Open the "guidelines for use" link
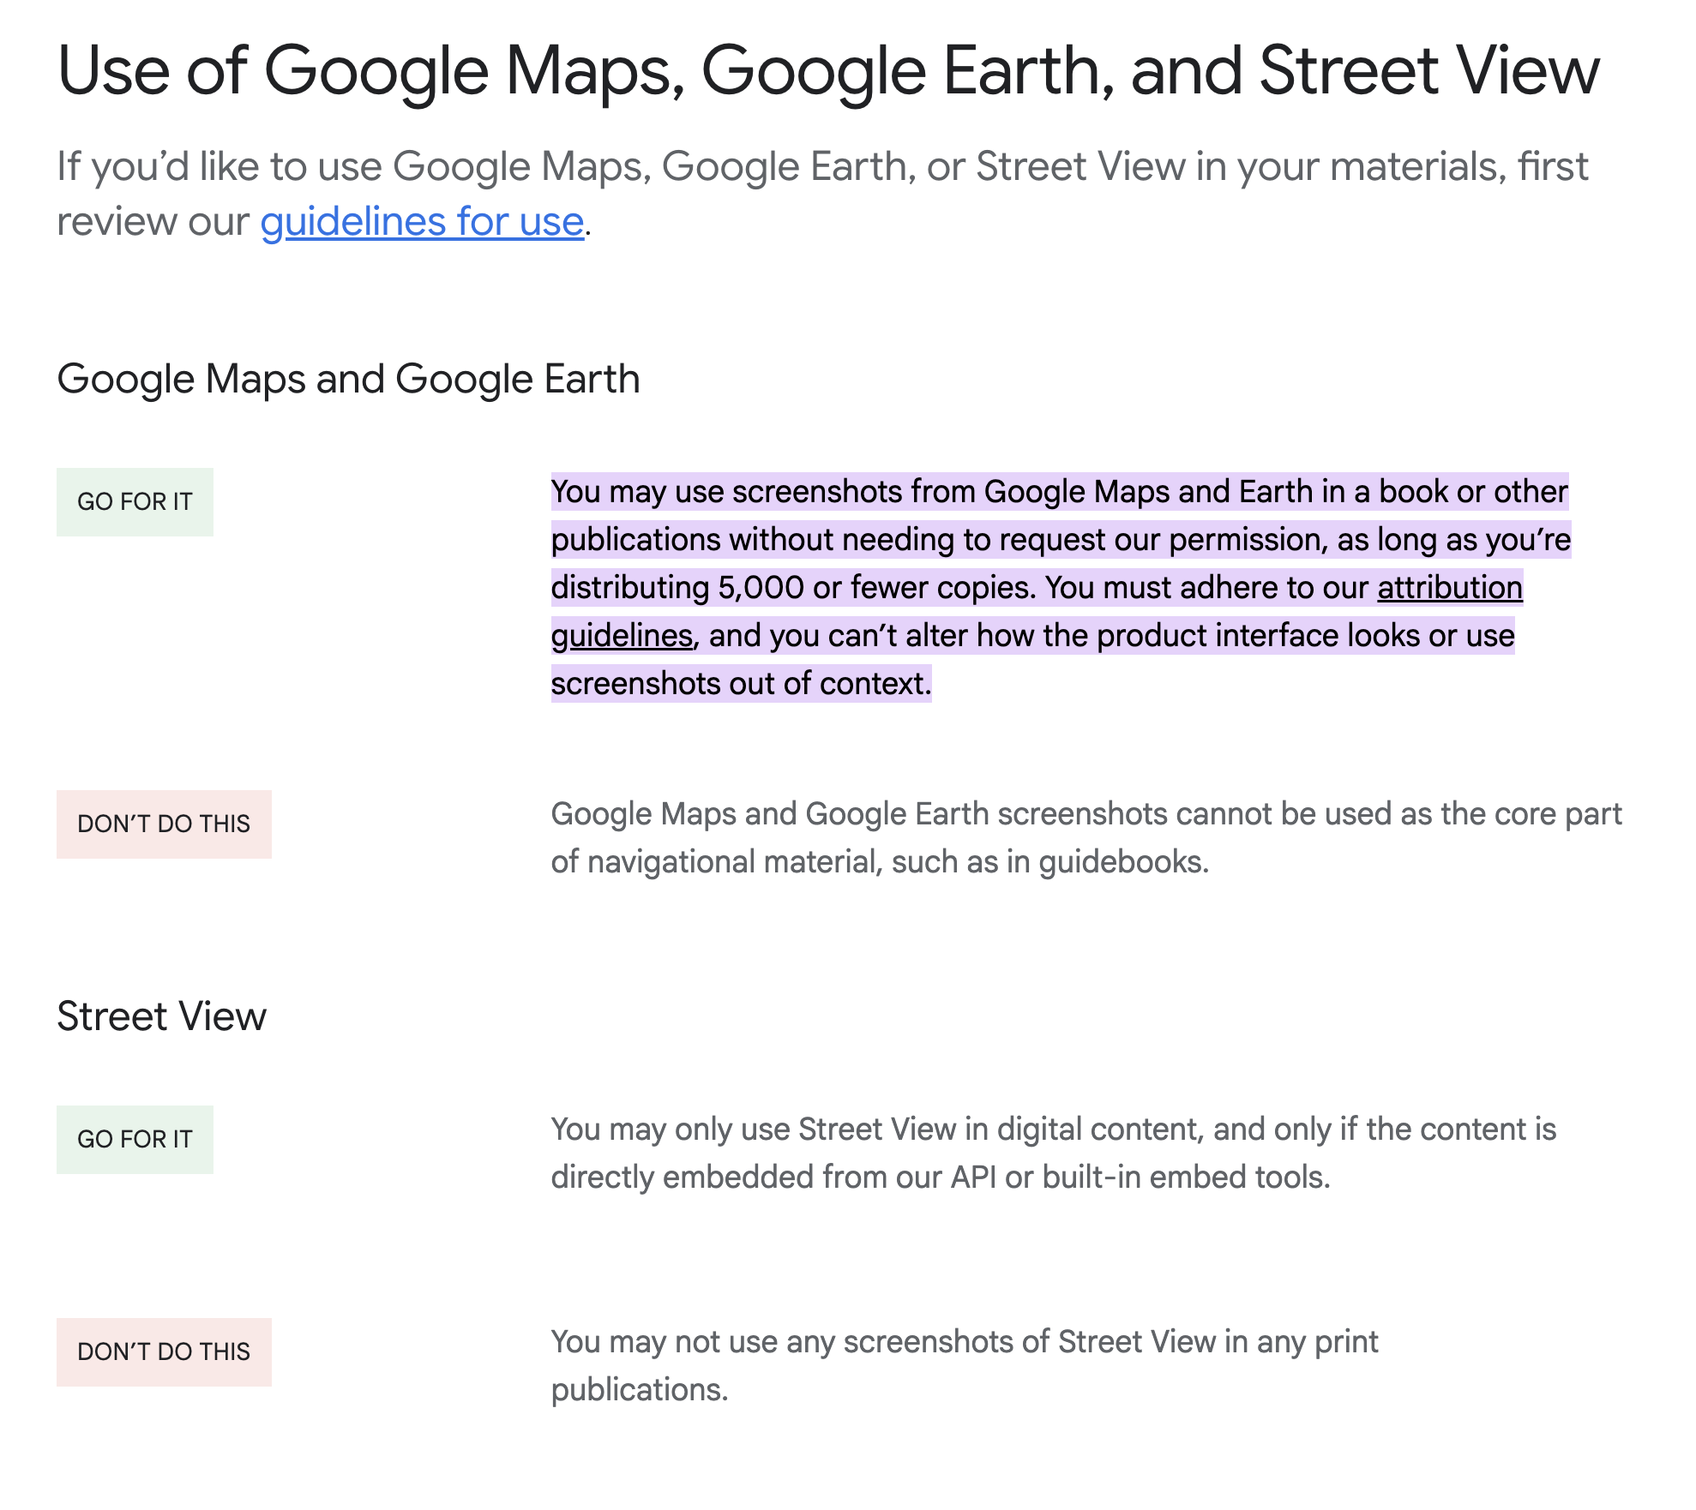 coord(422,222)
